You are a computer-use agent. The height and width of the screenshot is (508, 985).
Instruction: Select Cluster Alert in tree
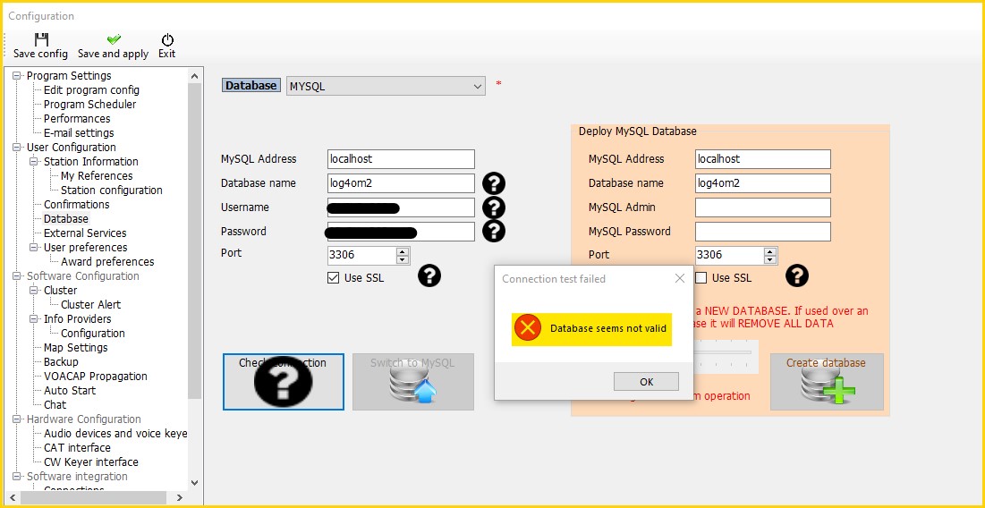pos(91,305)
